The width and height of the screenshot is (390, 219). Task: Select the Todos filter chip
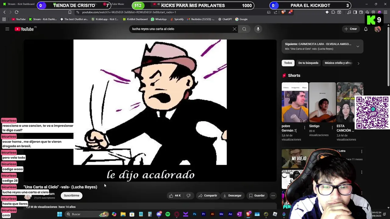click(x=288, y=63)
